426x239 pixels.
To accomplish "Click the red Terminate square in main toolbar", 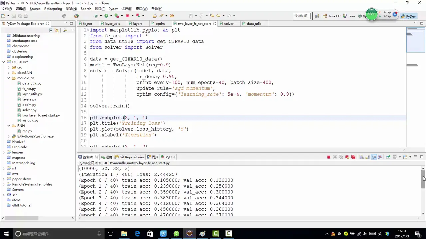I will click(x=127, y=16).
